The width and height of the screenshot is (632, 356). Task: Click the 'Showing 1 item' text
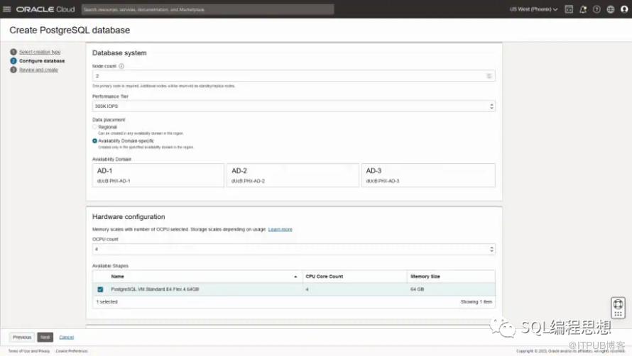pyautogui.click(x=476, y=301)
